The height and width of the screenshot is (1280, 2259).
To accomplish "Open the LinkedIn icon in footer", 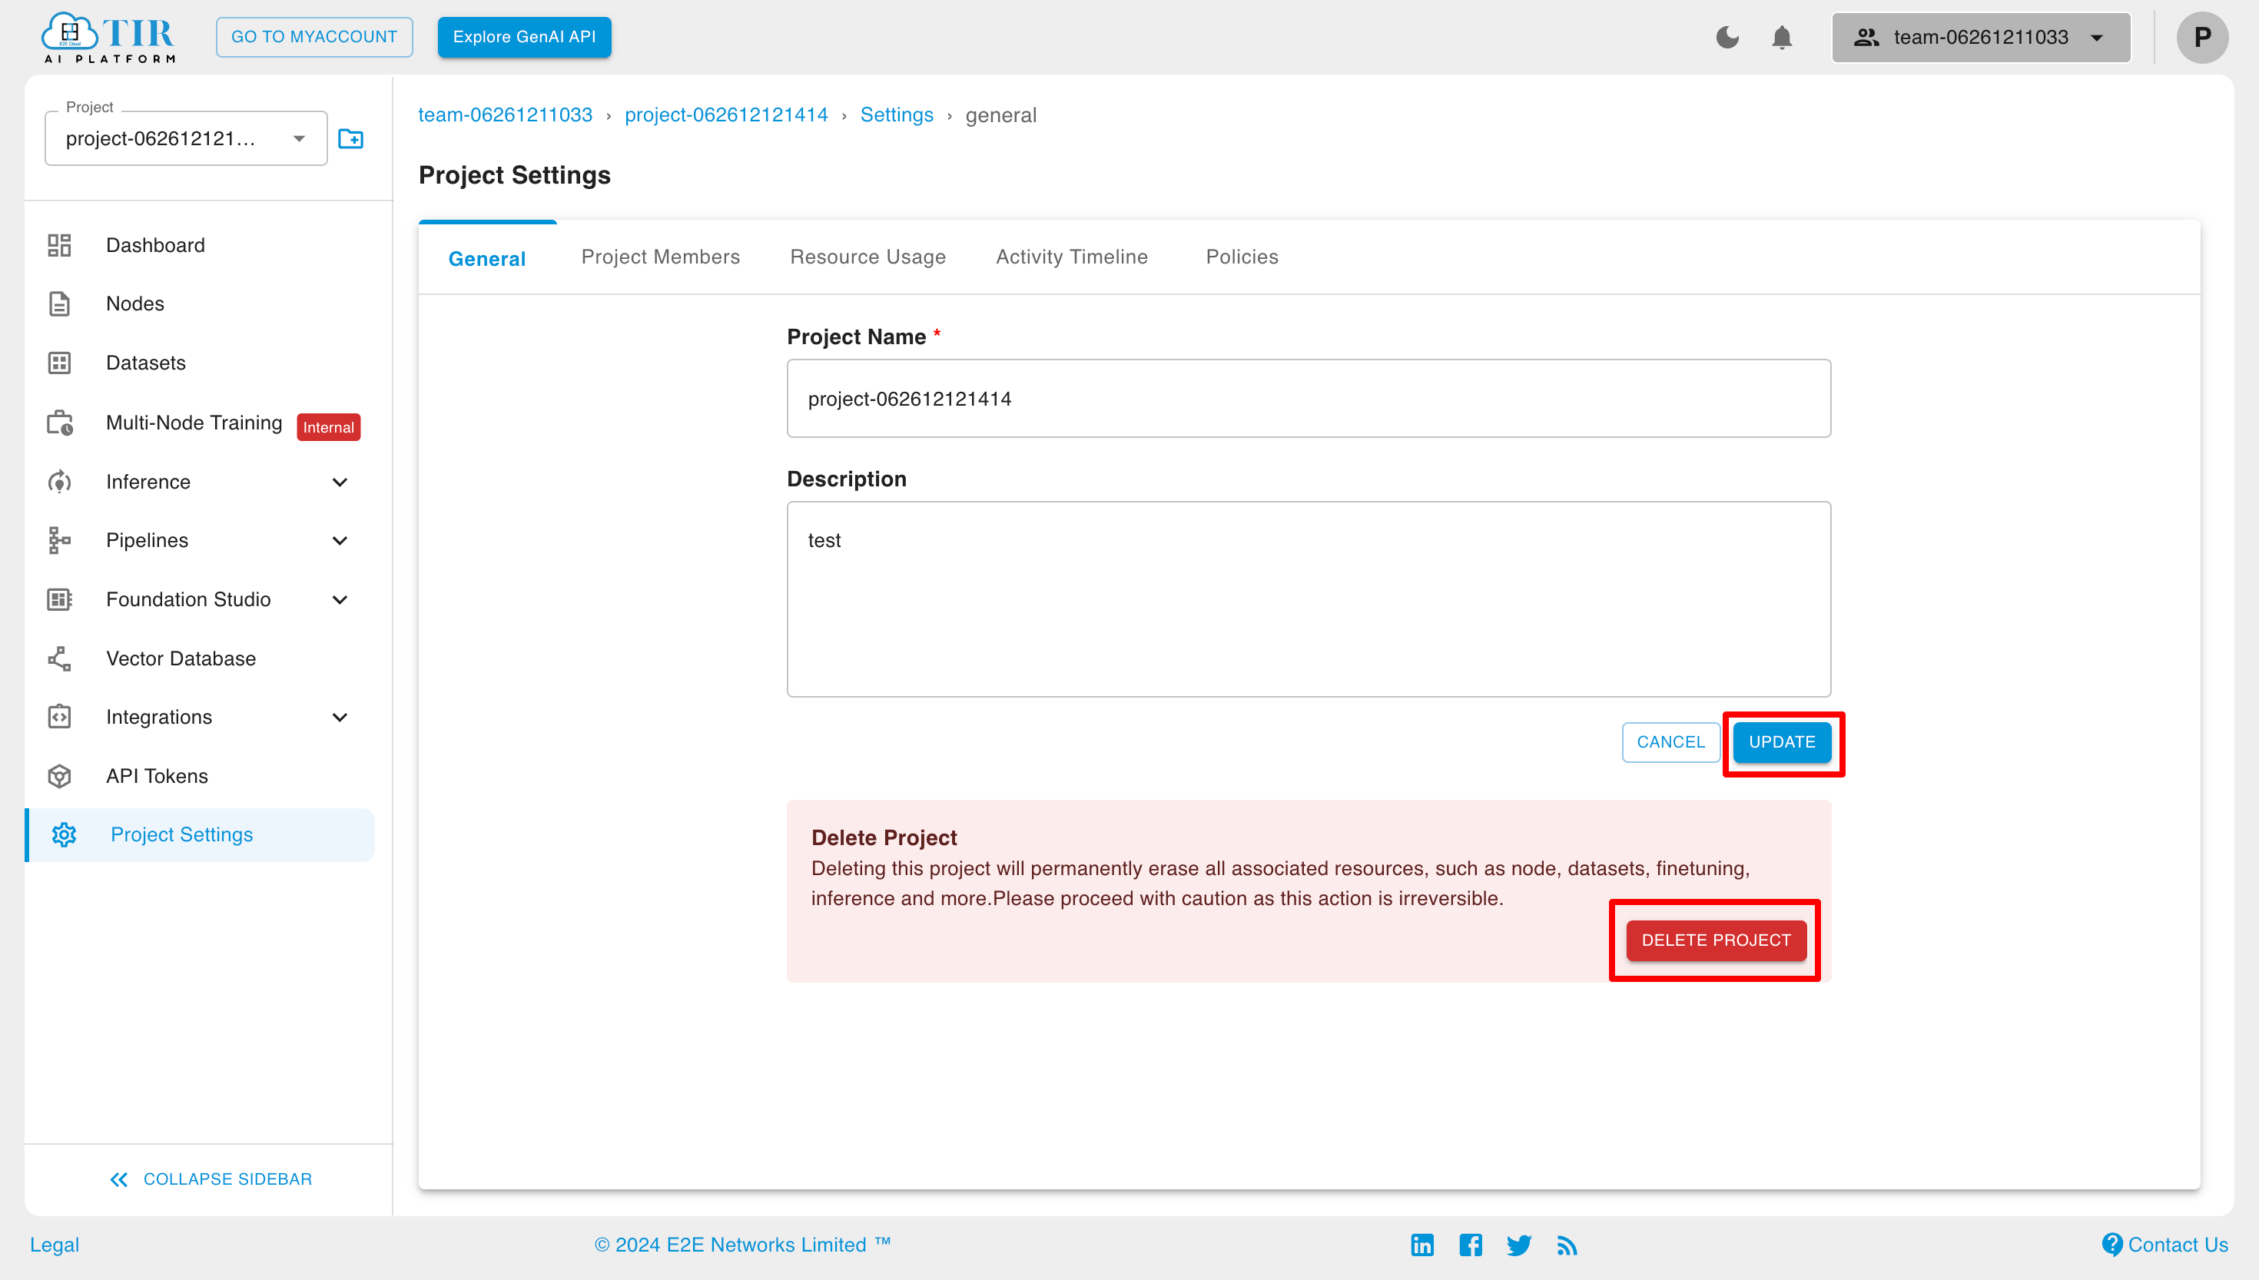I will (x=1422, y=1245).
